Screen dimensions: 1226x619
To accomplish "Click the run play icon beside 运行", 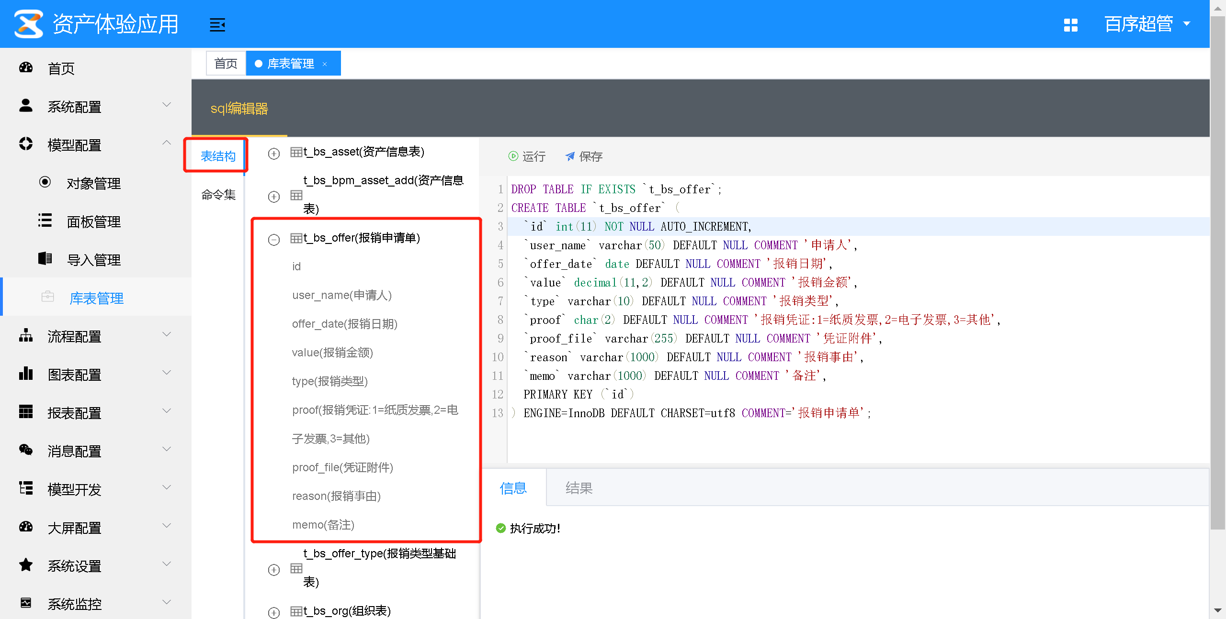I will coord(513,156).
